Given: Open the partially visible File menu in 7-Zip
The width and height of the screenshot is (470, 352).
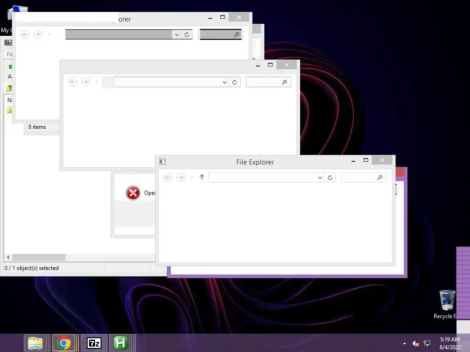Looking at the screenshot, I should click(x=9, y=55).
